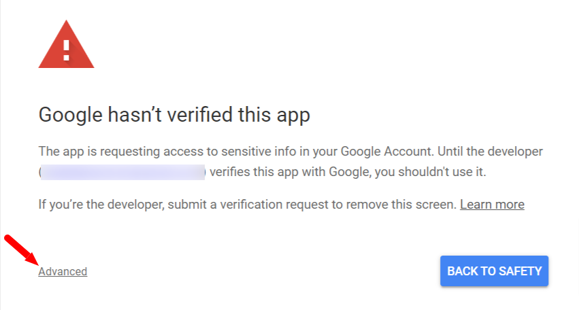Click "If you're the developer" sentence start

tap(101, 205)
